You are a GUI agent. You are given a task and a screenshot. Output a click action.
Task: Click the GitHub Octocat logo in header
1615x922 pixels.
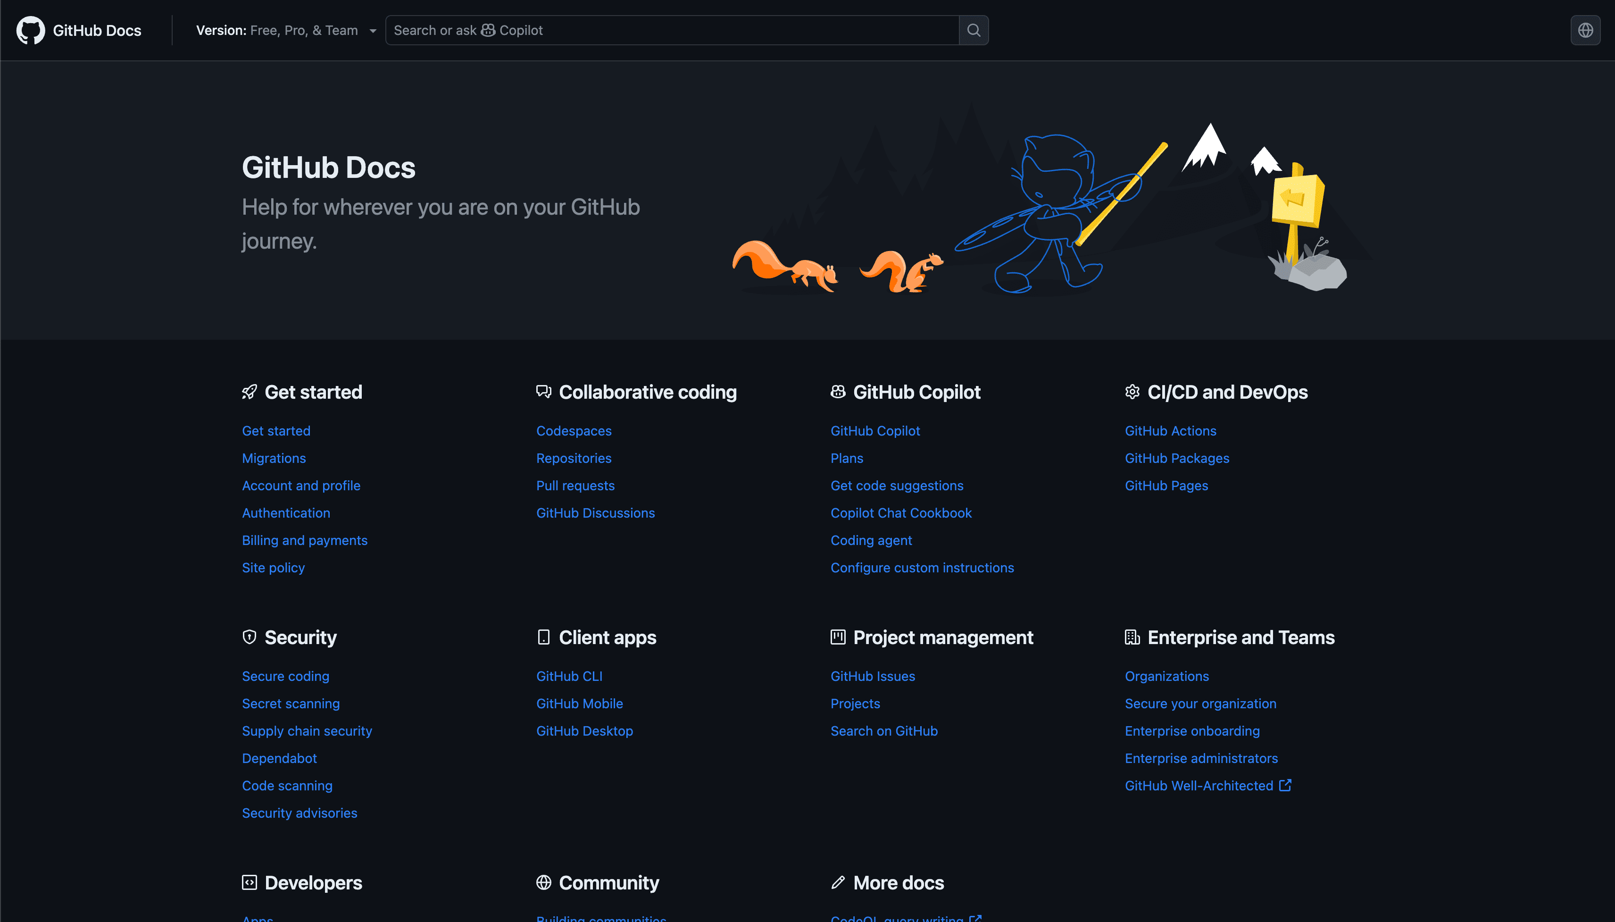[30, 30]
